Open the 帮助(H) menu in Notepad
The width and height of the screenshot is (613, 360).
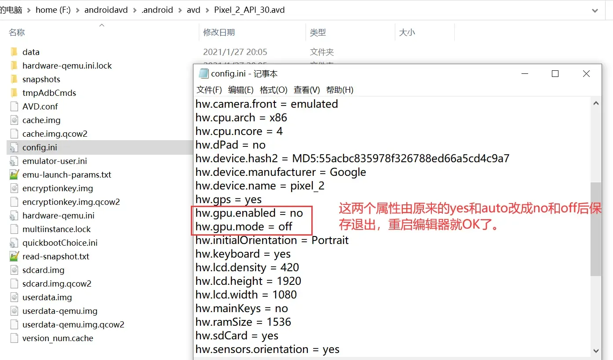pyautogui.click(x=340, y=90)
